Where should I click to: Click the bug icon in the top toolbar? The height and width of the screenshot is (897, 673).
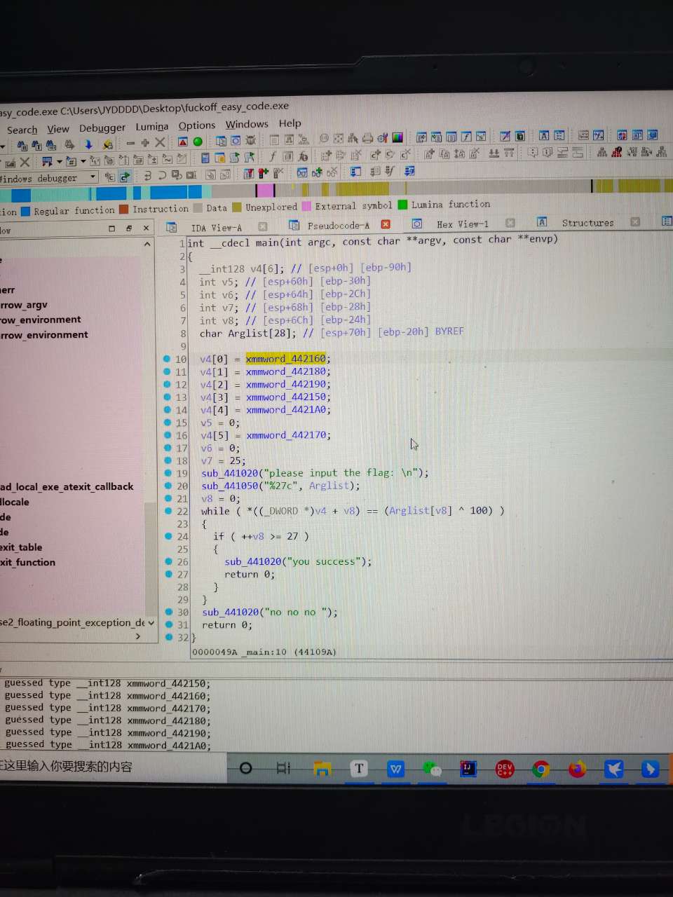(250, 140)
